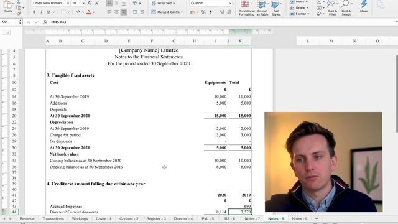
Task: Click the Format Painter brush icon
Action: pos(19,14)
